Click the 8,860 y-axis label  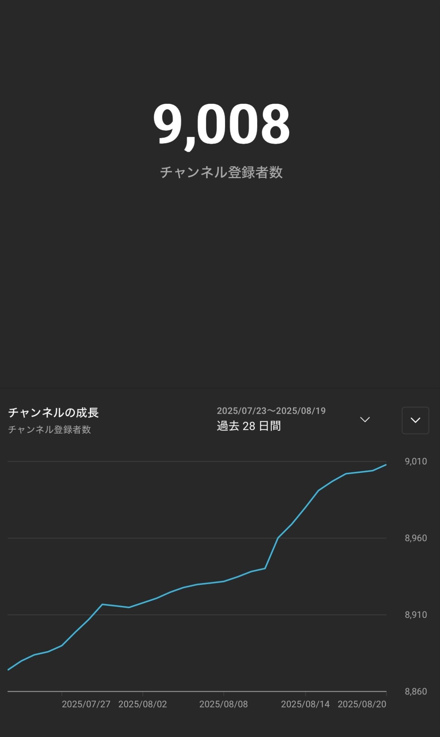(x=416, y=691)
